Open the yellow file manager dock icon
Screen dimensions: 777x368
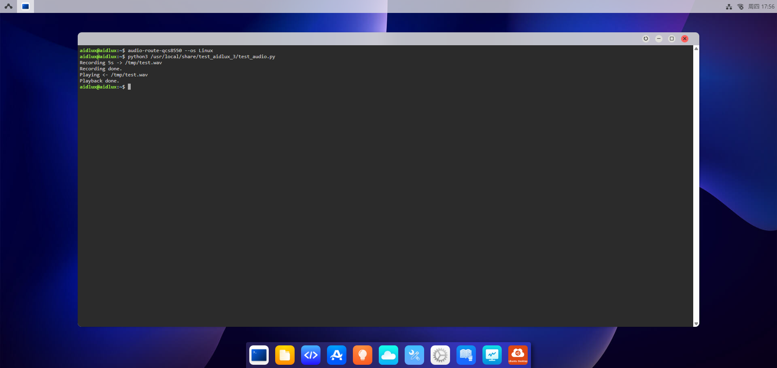tap(285, 355)
